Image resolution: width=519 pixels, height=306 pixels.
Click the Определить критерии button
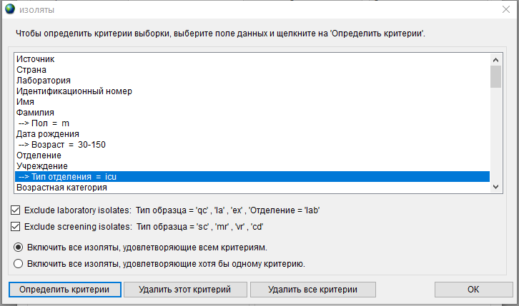[x=65, y=290]
